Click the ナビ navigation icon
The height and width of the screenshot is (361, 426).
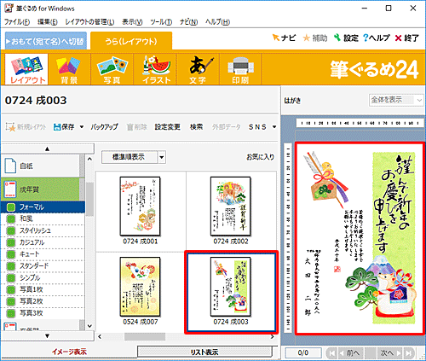pyautogui.click(x=276, y=38)
